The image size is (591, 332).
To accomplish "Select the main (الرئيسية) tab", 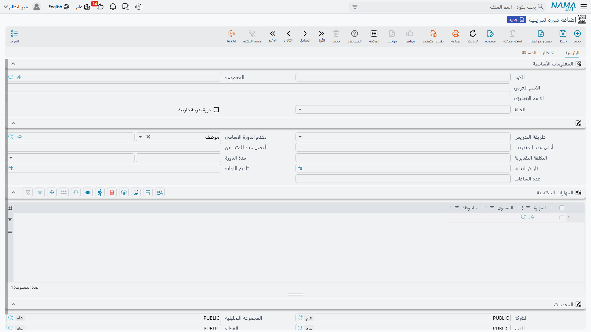I will tap(572, 53).
